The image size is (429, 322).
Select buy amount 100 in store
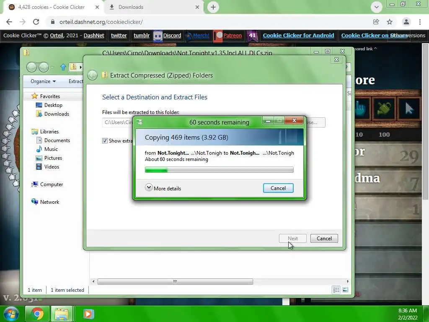point(384,135)
